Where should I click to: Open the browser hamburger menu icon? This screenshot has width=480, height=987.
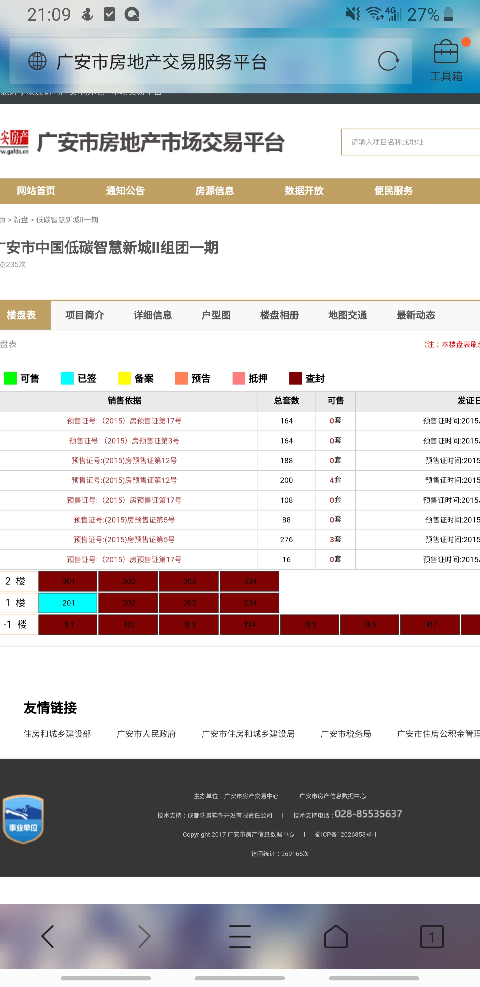tap(240, 936)
